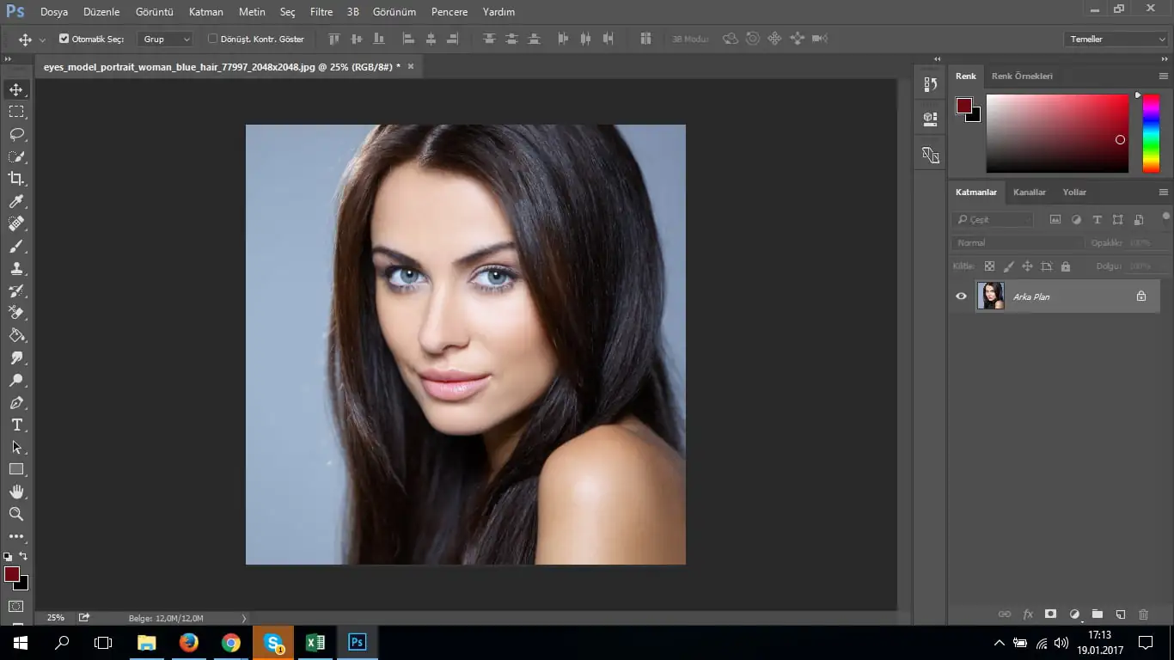This screenshot has width=1174, height=660.
Task: Pick the Eyedropper tool
Action: (16, 201)
